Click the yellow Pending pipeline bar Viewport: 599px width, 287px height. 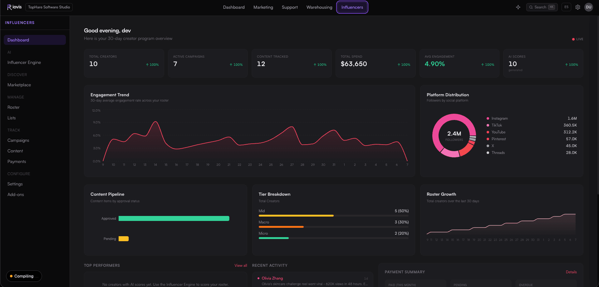coord(124,239)
